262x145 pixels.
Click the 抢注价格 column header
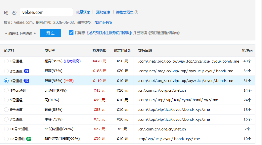(100, 50)
